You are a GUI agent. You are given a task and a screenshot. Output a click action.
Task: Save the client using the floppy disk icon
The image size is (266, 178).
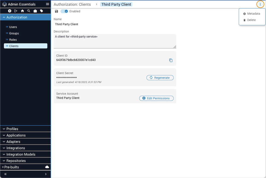tap(56, 11)
